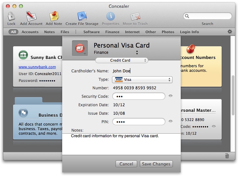Select the All filter tab
The width and height of the screenshot is (239, 176).
[x=13, y=32]
